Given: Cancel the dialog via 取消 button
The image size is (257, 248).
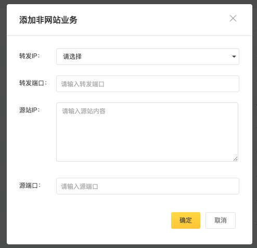Looking at the screenshot, I should coord(221,220).
